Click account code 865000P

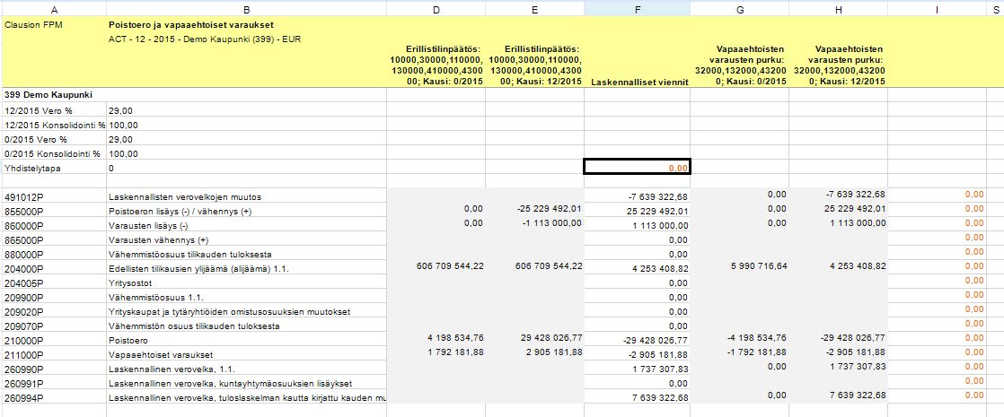(x=23, y=239)
